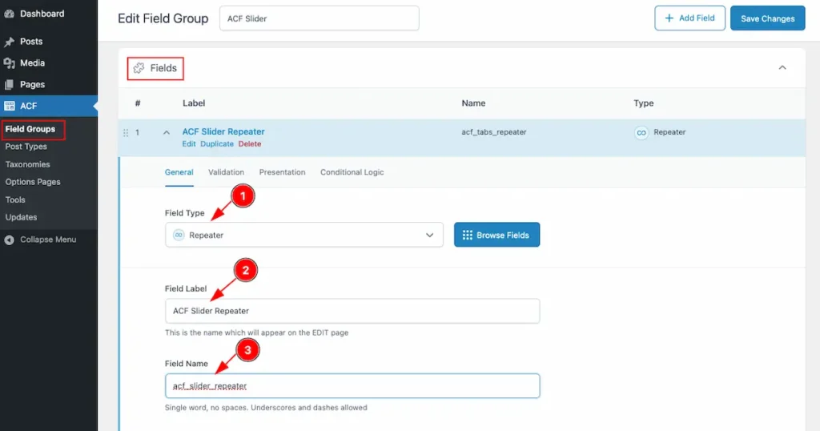820x431 pixels.
Task: Click the Posts pin icon
Action: (x=10, y=42)
